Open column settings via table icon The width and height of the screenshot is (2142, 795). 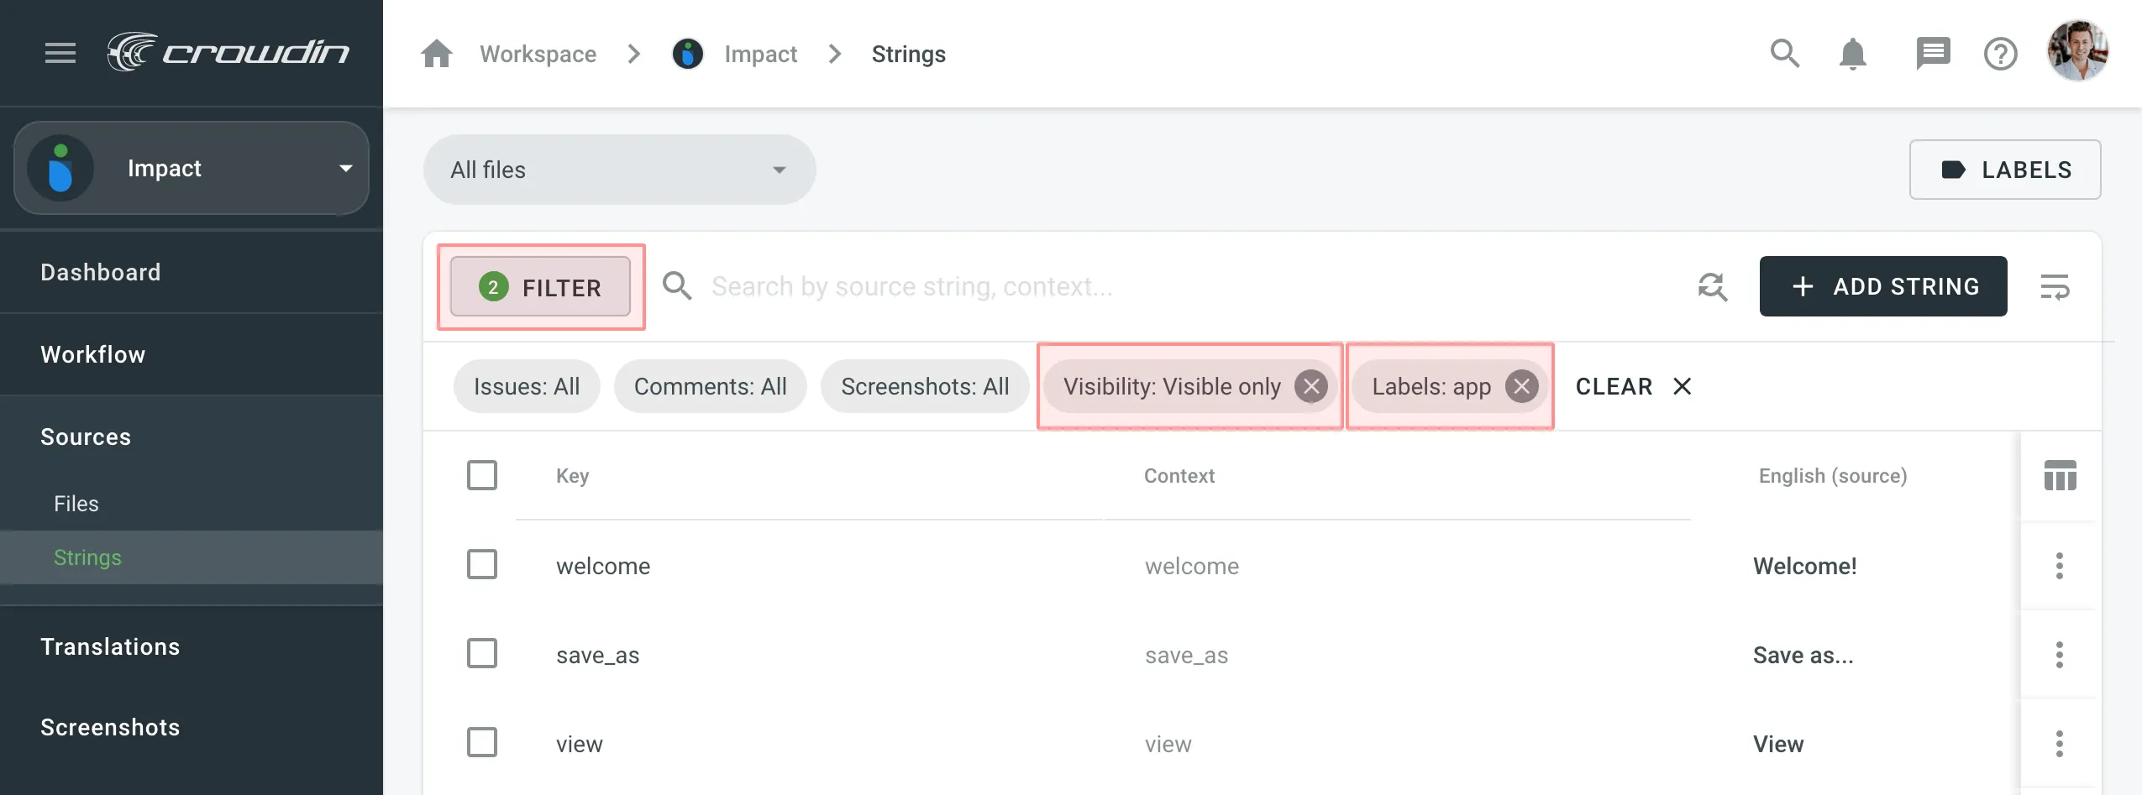pos(2059,475)
